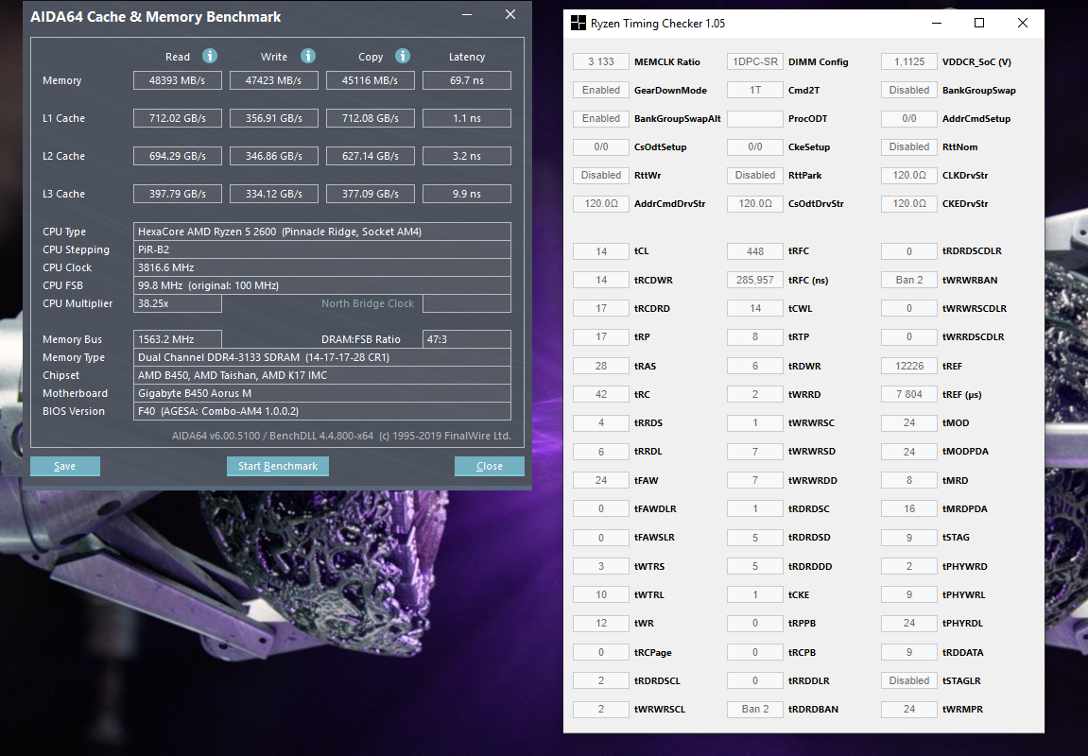Click the MEMCLK Ratio 3 133 field
The width and height of the screenshot is (1088, 756).
(x=601, y=61)
